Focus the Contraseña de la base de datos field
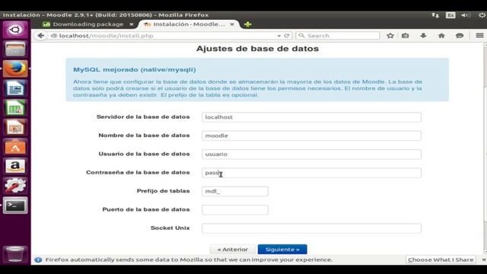 point(311,173)
